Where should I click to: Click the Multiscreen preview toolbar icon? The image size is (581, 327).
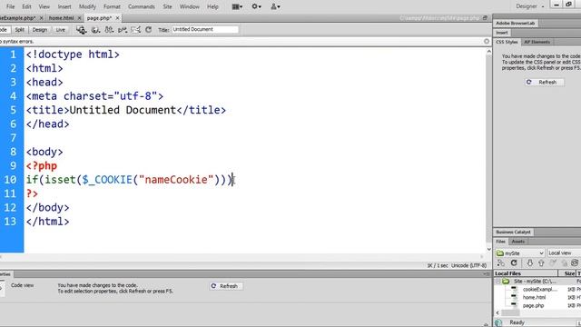coord(81,30)
